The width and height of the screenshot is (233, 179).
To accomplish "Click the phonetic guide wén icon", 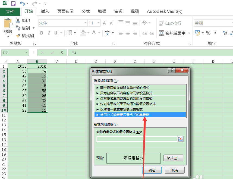I will pyautogui.click(x=108, y=33).
